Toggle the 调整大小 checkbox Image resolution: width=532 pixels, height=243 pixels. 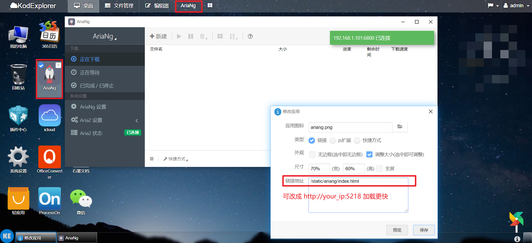coord(369,154)
